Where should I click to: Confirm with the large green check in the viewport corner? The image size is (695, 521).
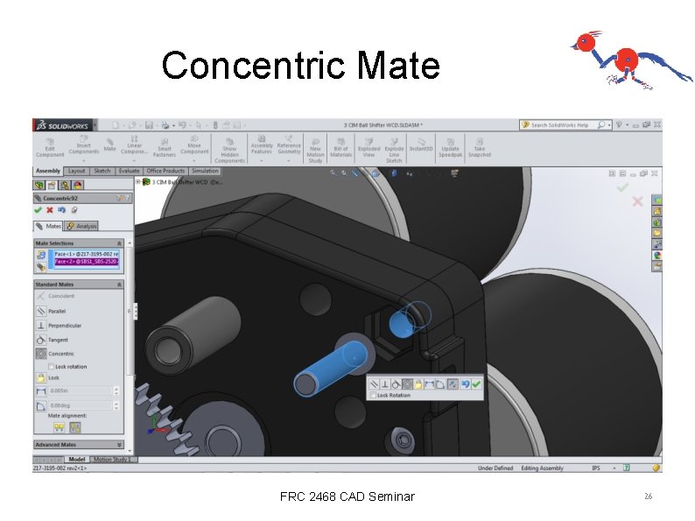click(622, 188)
